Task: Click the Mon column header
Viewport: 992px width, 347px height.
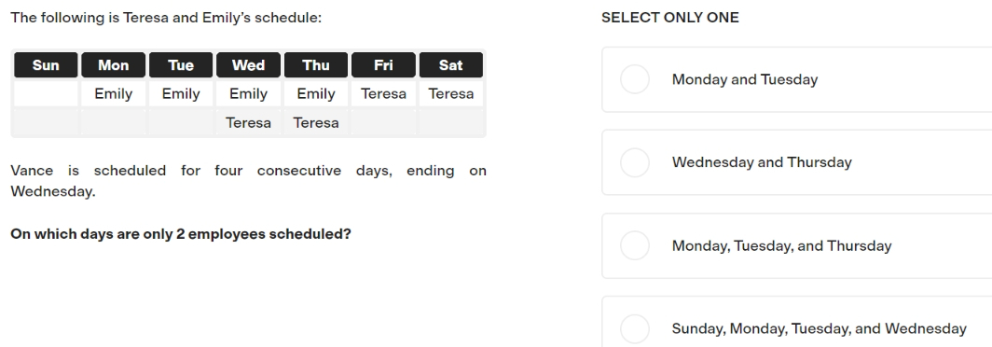Action: [113, 65]
